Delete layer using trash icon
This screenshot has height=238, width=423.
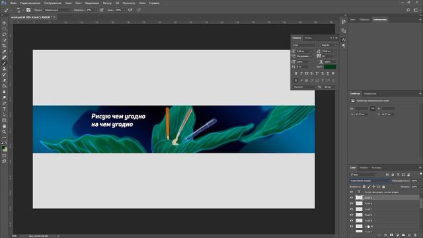point(415,235)
